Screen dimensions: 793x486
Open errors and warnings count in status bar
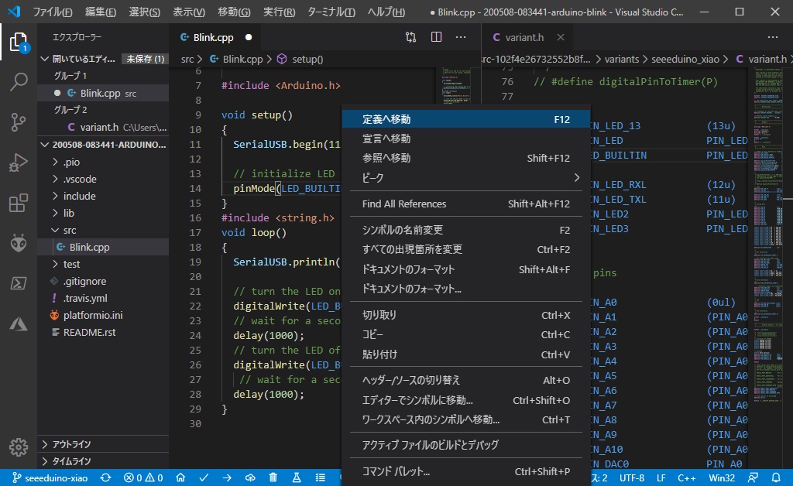coord(143,477)
